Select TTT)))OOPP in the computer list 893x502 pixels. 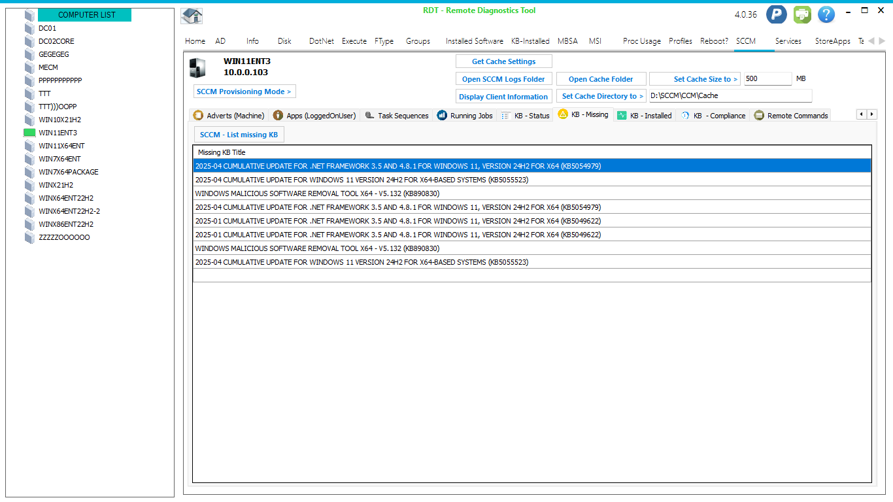tap(58, 107)
